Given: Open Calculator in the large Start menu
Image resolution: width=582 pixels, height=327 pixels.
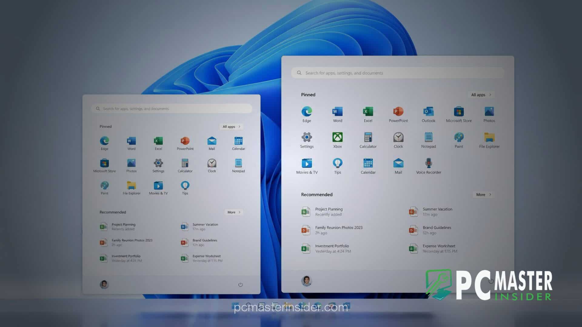Looking at the screenshot, I should click(368, 140).
